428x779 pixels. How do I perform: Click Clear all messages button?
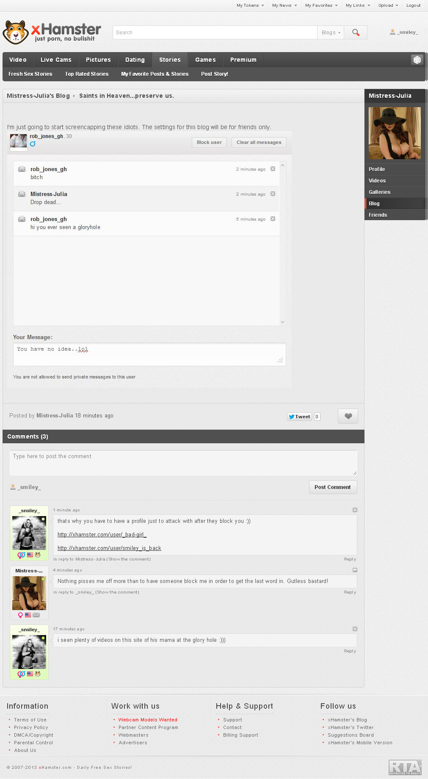coord(259,142)
